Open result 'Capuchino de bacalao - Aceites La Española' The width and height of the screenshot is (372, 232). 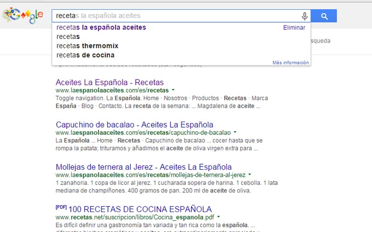pos(134,125)
